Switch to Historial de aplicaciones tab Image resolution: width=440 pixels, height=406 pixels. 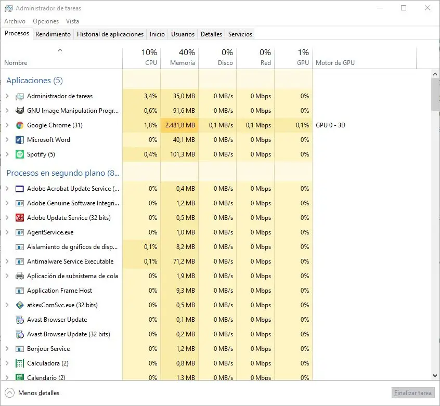tap(110, 34)
